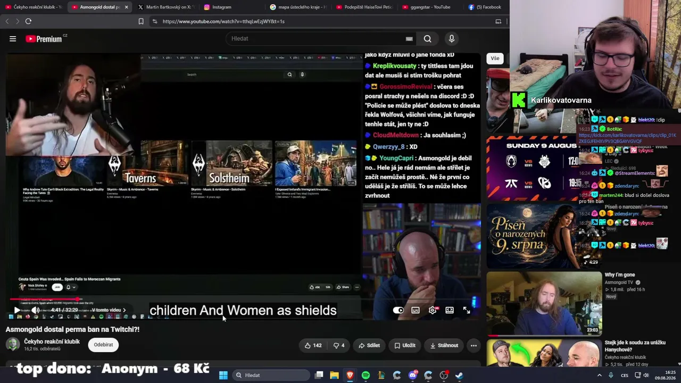Open the Windows Start menu
Viewport: 681px width, 383px height.
tap(223, 375)
